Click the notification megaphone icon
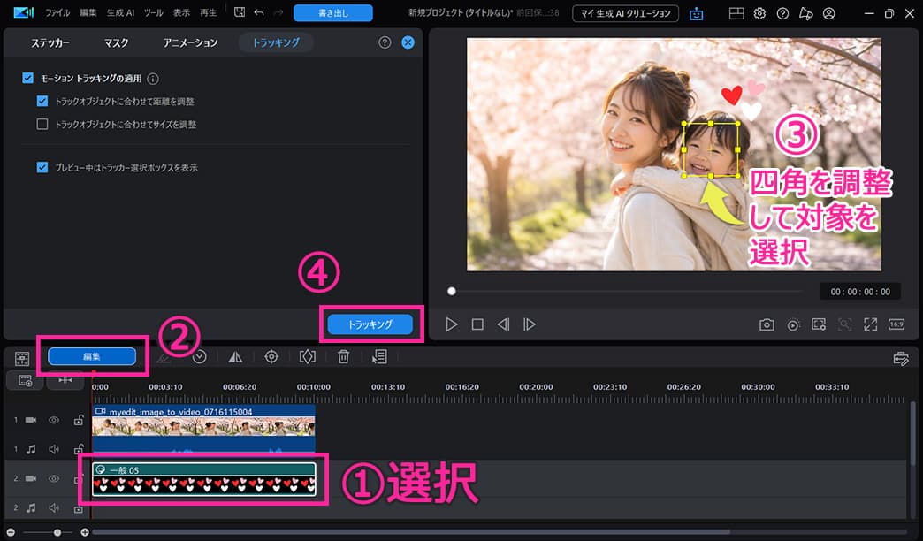The width and height of the screenshot is (923, 541). coord(806,13)
